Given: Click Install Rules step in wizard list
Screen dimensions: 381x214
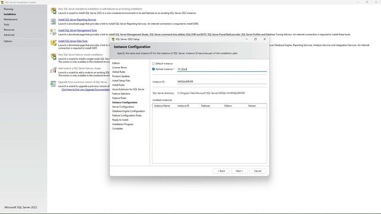Looking at the screenshot, I should (118, 85).
